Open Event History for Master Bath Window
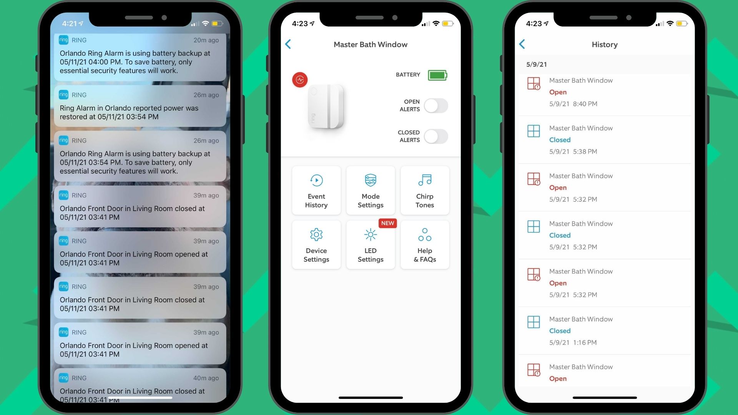Screen dimensions: 738x415 tap(316, 191)
